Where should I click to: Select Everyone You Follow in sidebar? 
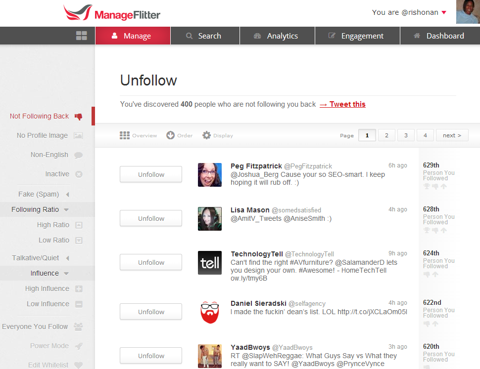35,327
